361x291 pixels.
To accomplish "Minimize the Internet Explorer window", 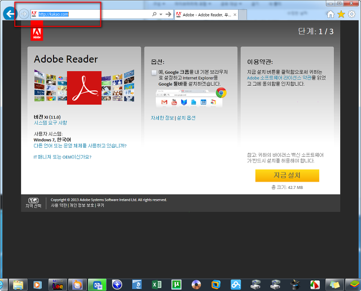I will pos(331,3).
